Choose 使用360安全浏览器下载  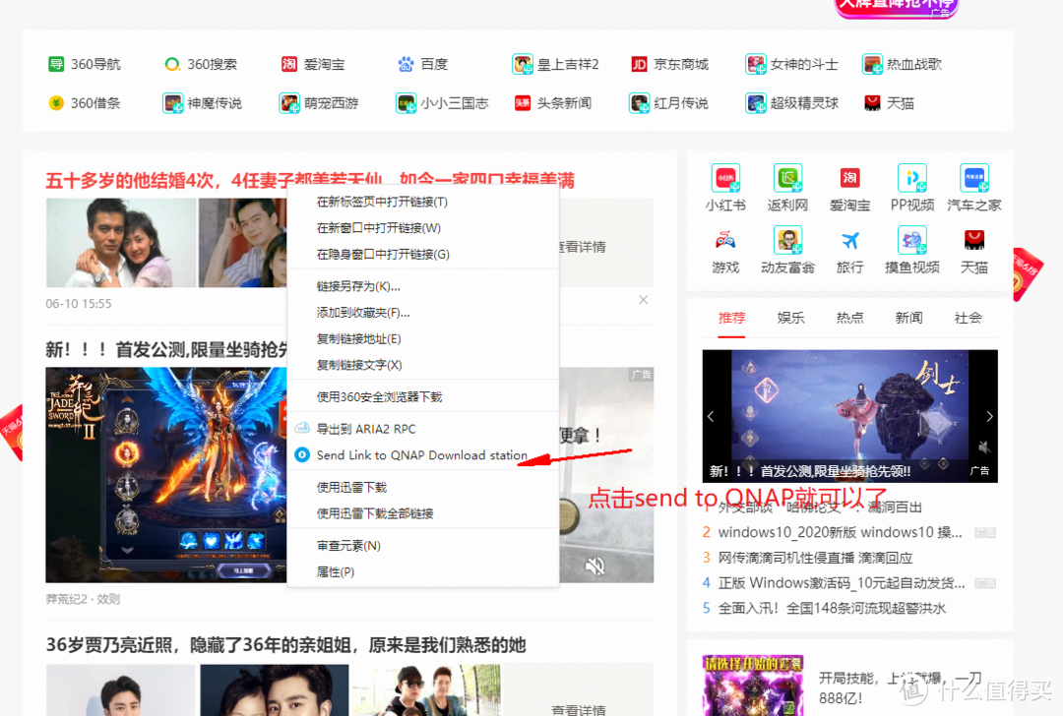pyautogui.click(x=423, y=397)
